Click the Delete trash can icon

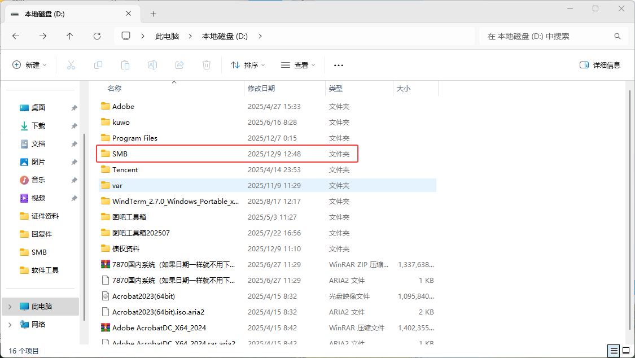pos(207,65)
